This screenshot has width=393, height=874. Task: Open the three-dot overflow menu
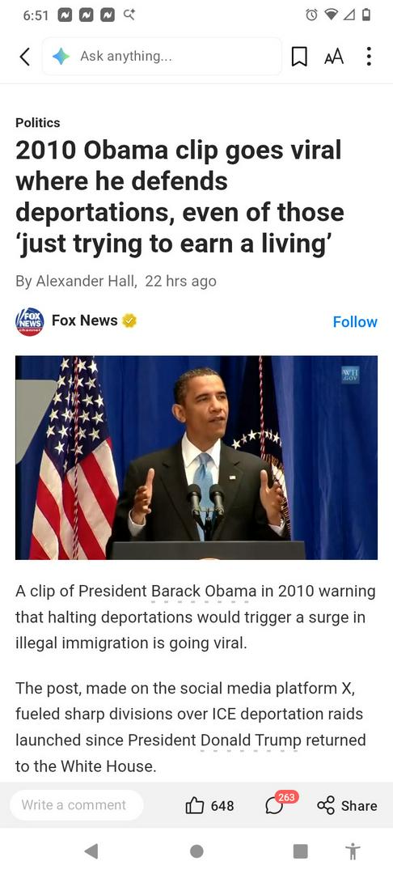pos(369,57)
